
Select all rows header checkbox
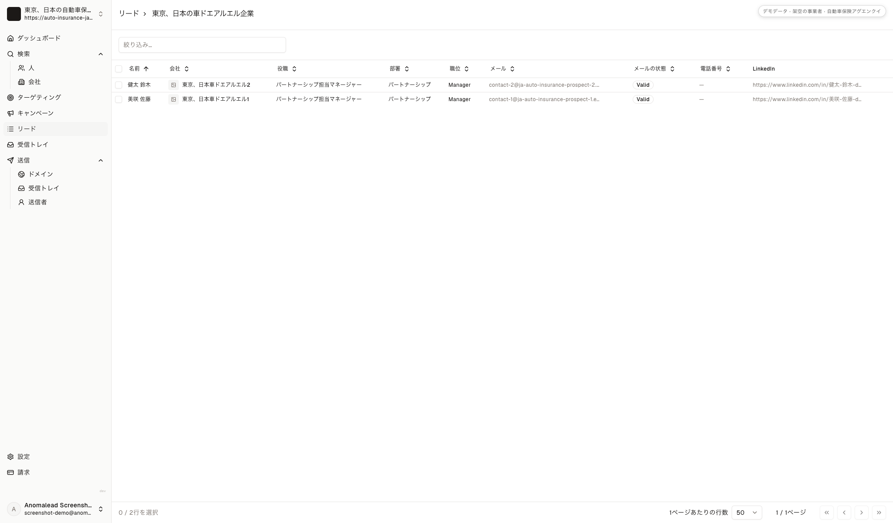[x=119, y=69]
